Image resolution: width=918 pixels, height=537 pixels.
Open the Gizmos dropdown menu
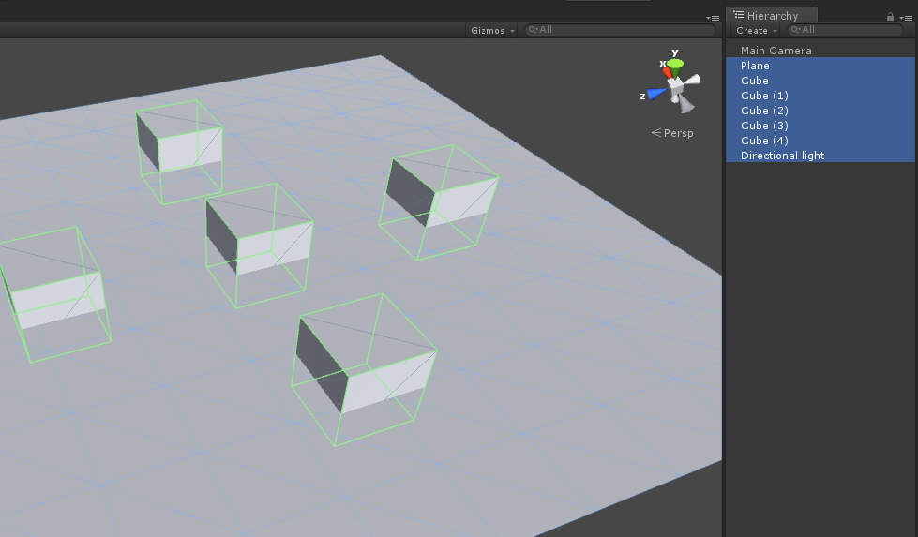tap(492, 30)
